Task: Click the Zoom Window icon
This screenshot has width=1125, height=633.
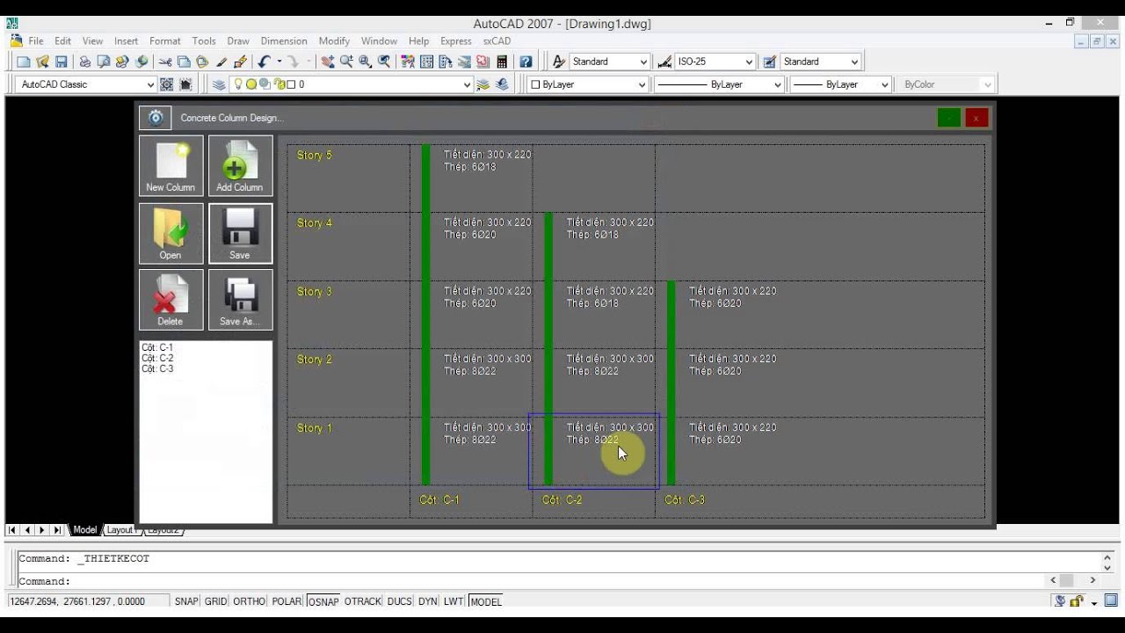Action: pos(365,62)
